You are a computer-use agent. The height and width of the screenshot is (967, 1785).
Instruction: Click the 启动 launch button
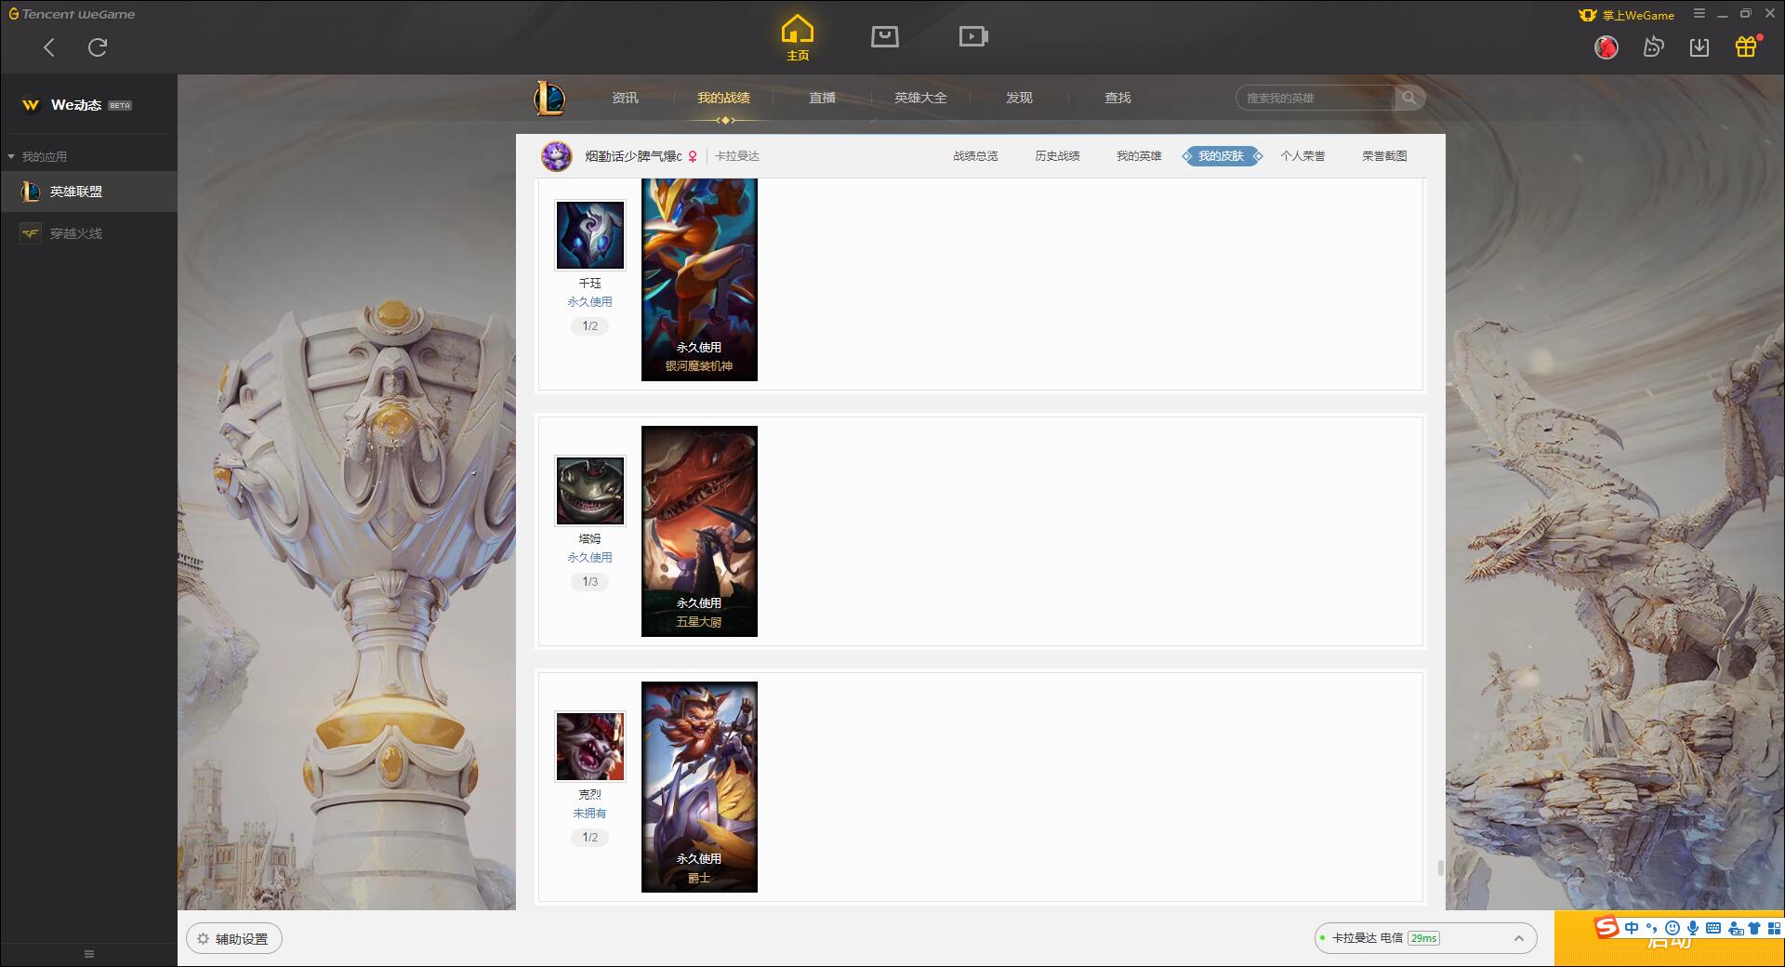tap(1669, 939)
